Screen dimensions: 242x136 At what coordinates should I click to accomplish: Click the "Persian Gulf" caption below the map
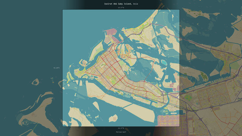click(x=121, y=132)
